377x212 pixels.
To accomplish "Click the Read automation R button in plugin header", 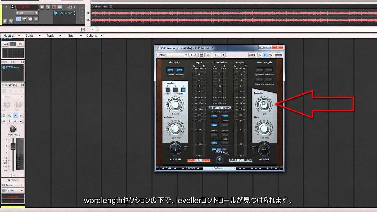I will point(265,55).
